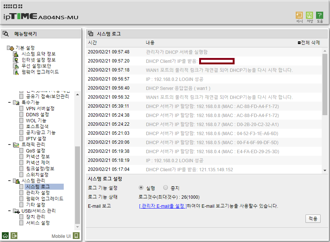This screenshot has height=242, width=330.
Task: Click the 인터넷 설정 정보 monitor icon
Action: (x=16, y=60)
